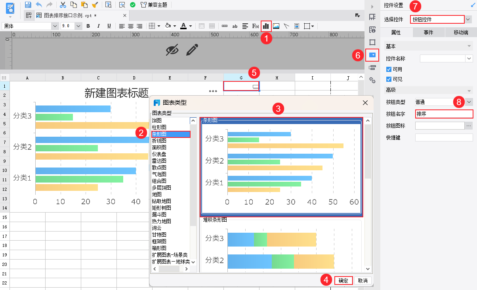Toggle italic formatting

tap(98, 26)
